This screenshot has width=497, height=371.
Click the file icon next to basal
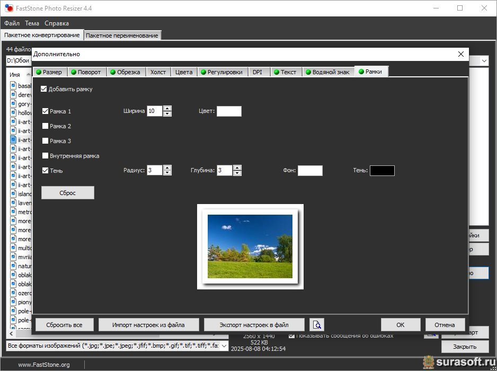(13, 85)
